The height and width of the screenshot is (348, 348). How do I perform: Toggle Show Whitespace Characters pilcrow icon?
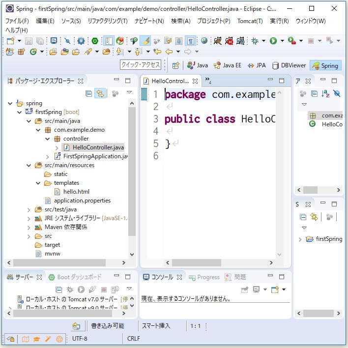[190, 41]
